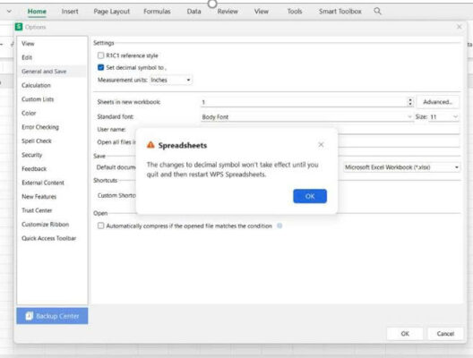Click OK in the Spreadsheets warning dialog
Image resolution: width=473 pixels, height=358 pixels.
click(310, 196)
